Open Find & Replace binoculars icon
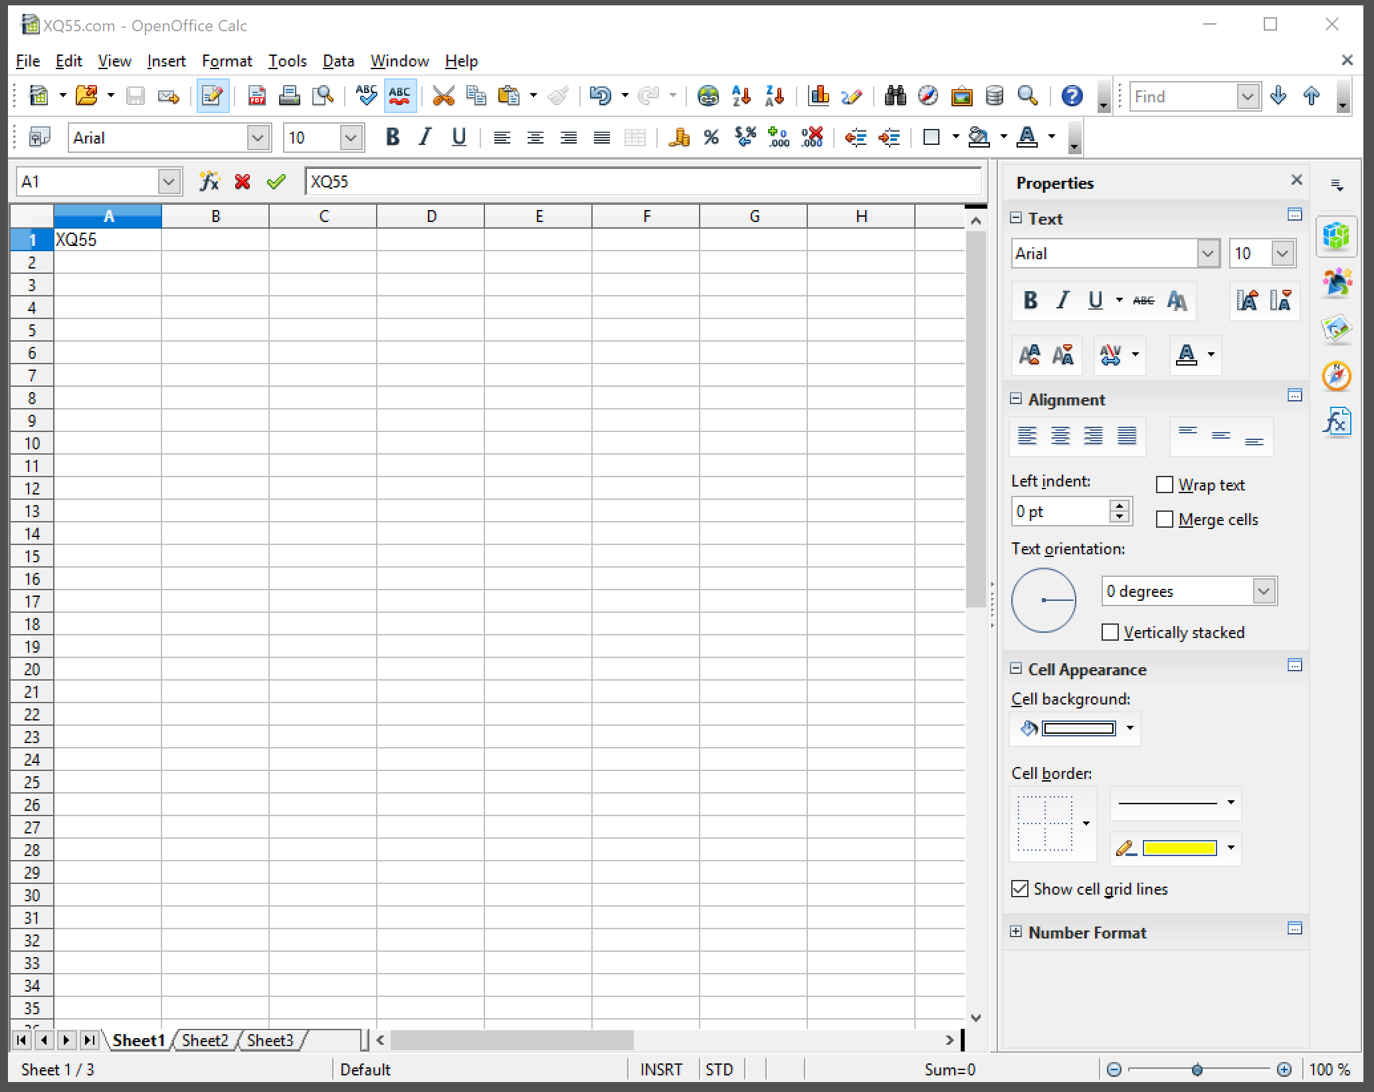Image resolution: width=1374 pixels, height=1092 pixels. 895,96
